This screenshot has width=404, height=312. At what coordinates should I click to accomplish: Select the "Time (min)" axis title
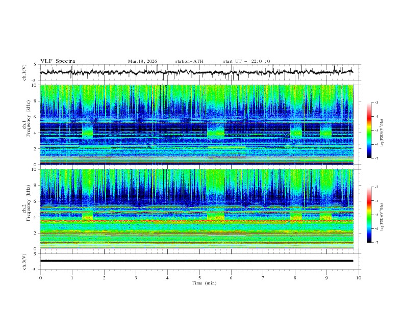(204, 283)
